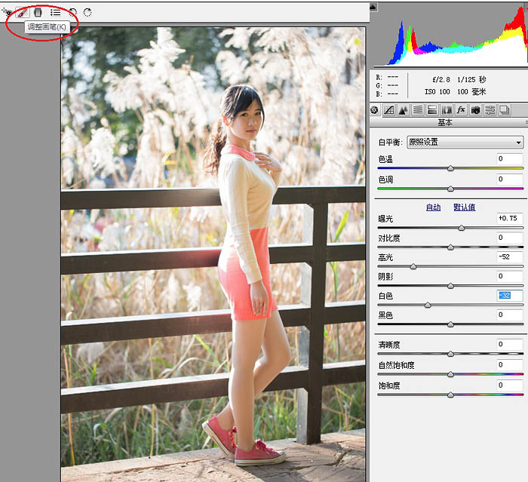Viewport: 528px width, 482px height.
Task: Click the 高光 highlights value field
Action: tap(510, 257)
